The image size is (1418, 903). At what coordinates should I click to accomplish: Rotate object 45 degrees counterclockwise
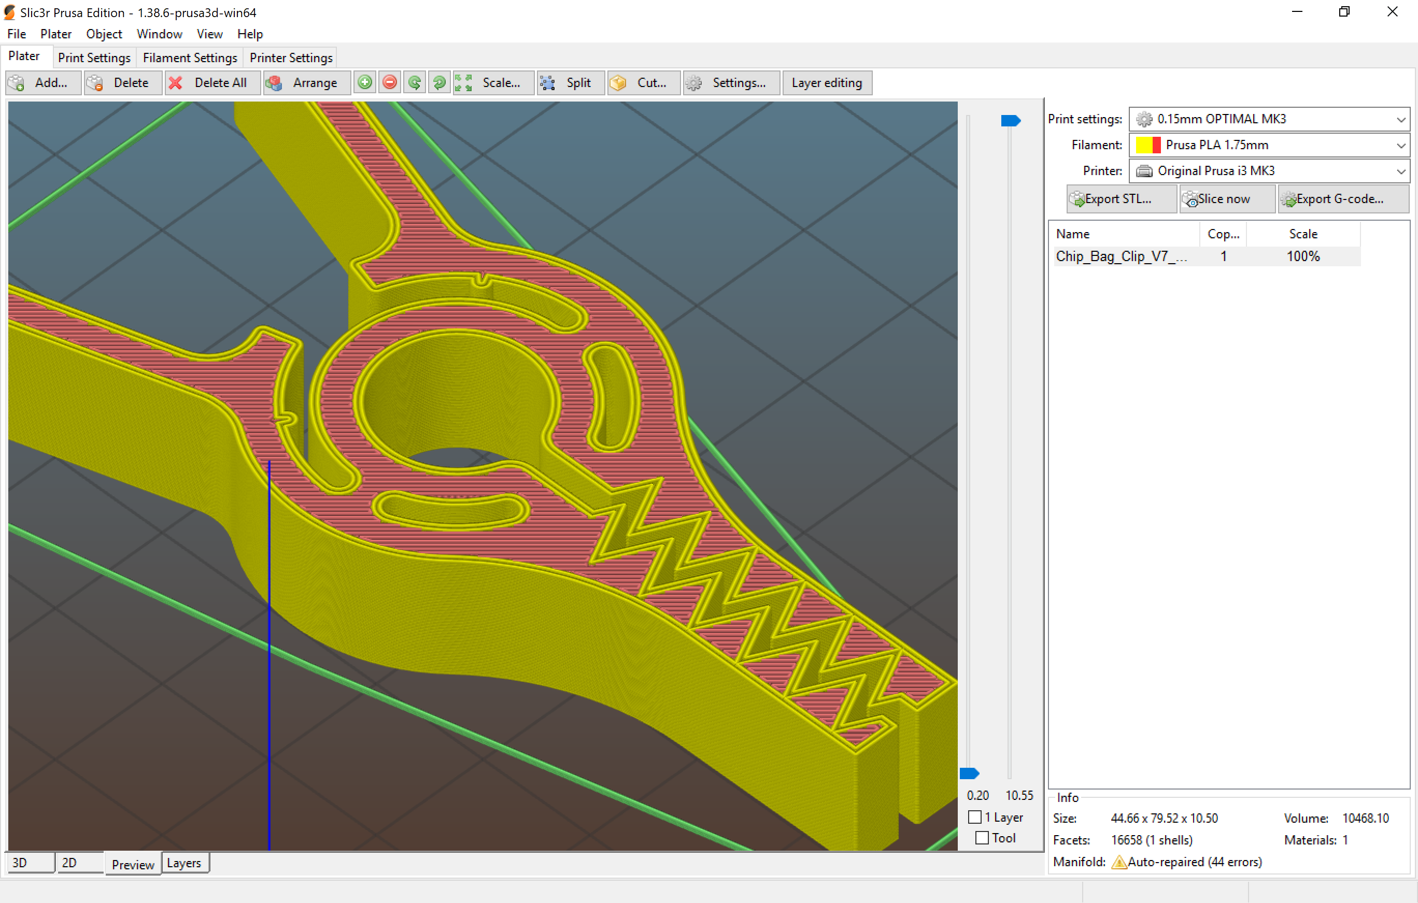[414, 82]
